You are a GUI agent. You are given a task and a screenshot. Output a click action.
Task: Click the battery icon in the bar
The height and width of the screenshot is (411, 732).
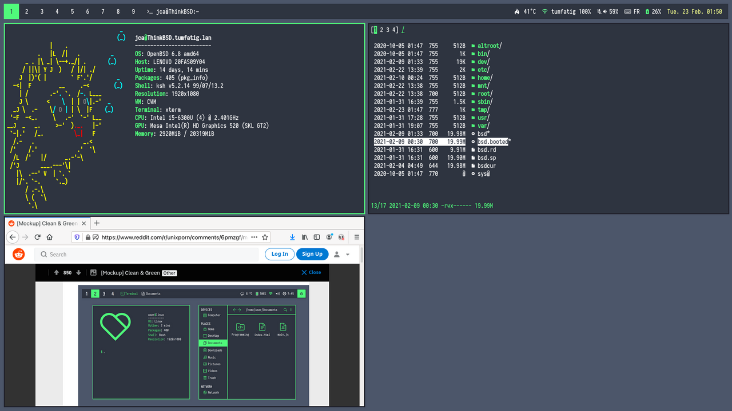click(647, 11)
